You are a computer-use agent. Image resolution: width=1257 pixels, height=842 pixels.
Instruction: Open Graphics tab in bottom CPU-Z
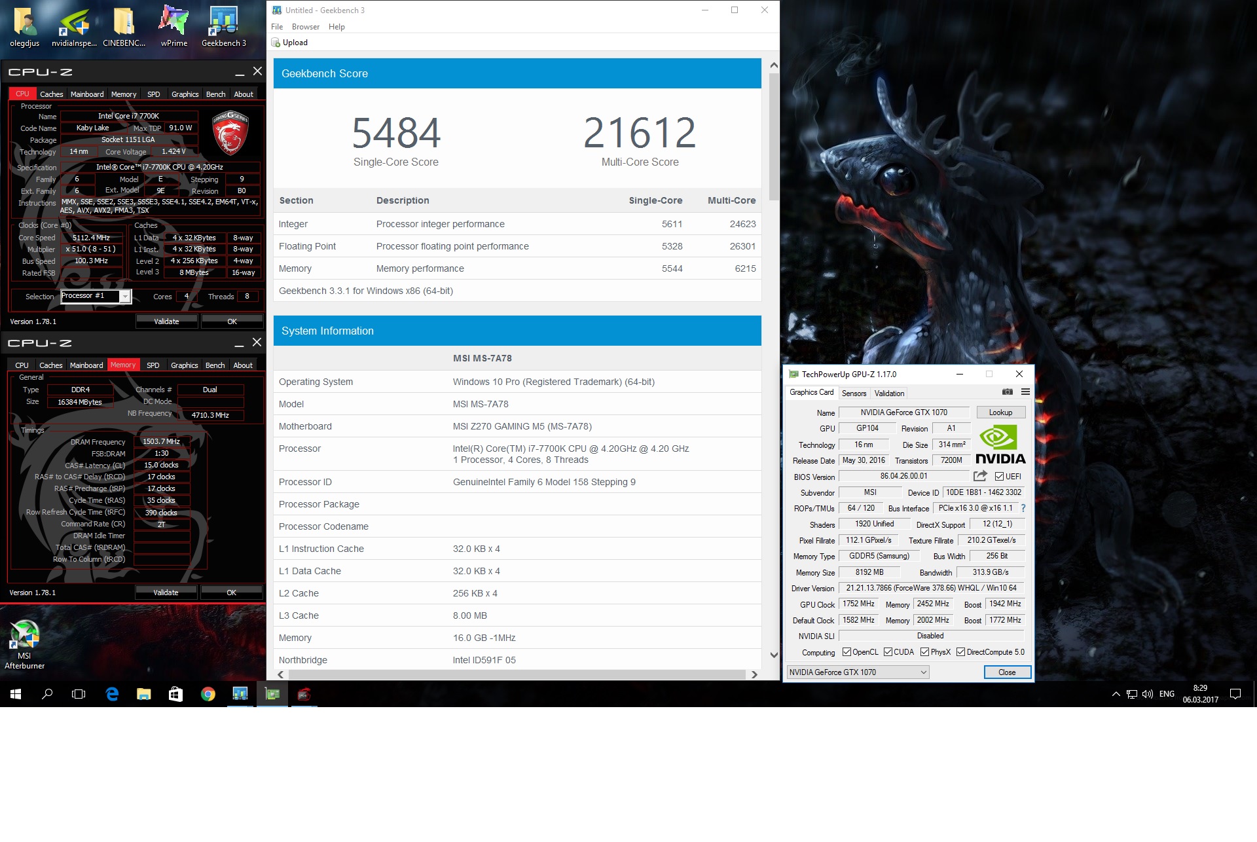(184, 365)
